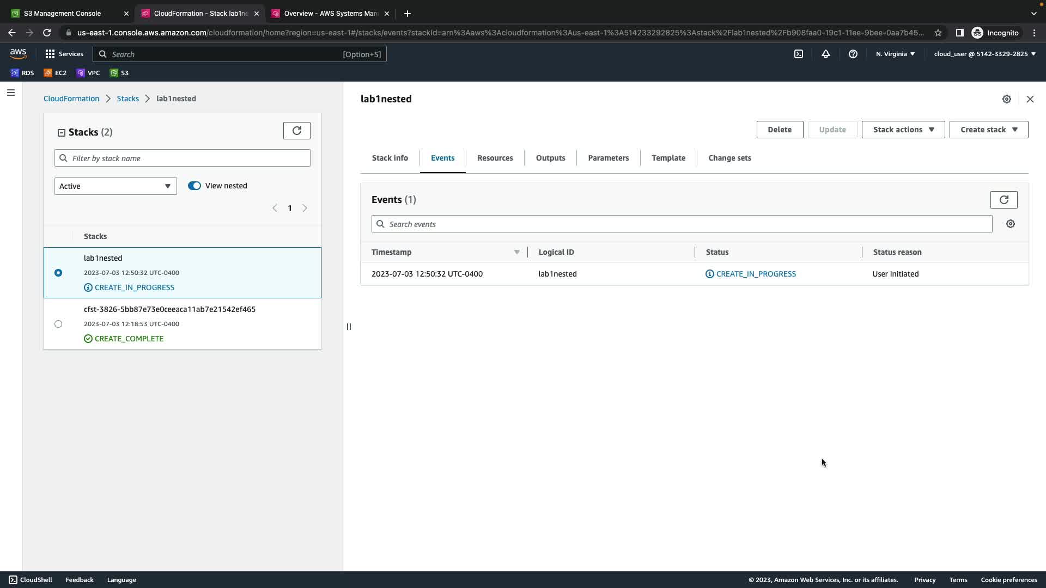Switch to the Template tab
Image resolution: width=1046 pixels, height=588 pixels.
tap(668, 158)
